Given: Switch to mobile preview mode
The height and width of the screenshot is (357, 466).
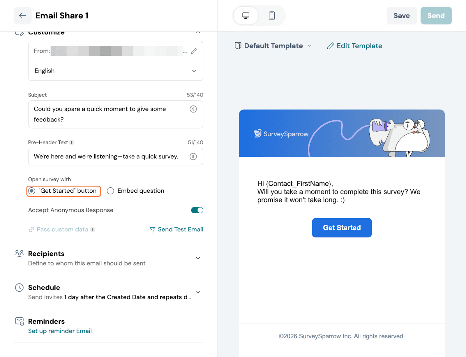Looking at the screenshot, I should pyautogui.click(x=271, y=16).
